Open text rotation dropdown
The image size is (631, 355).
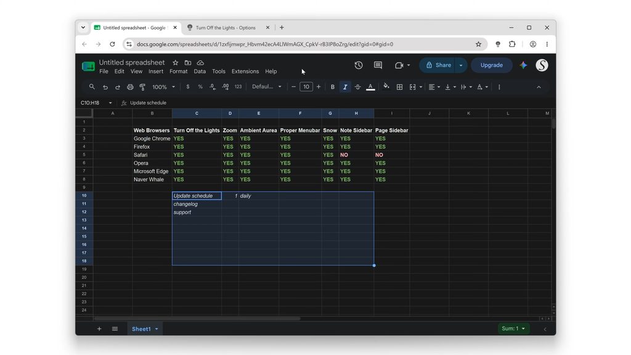pyautogui.click(x=482, y=87)
